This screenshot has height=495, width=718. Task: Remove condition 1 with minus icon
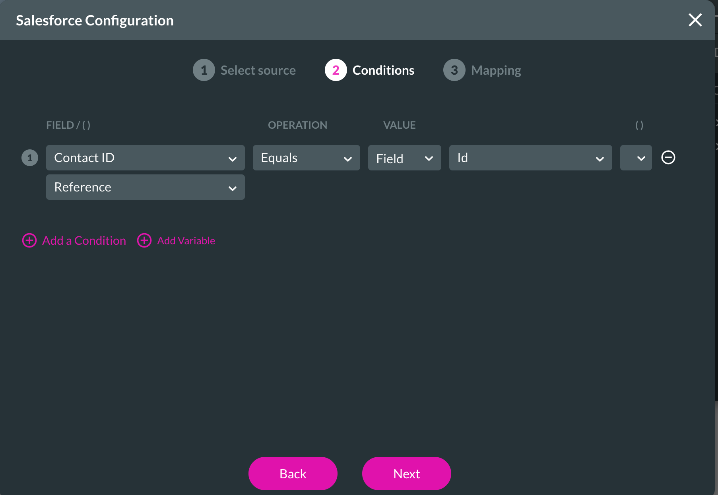click(668, 157)
